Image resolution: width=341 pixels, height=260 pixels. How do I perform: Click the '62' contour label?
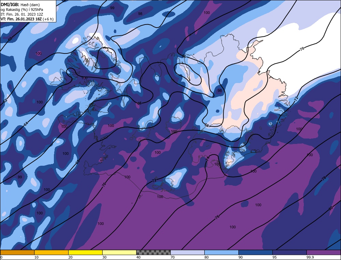coord(5,100)
